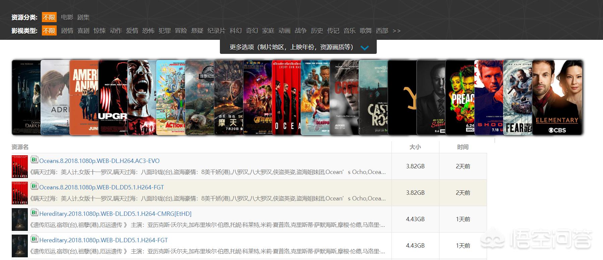Open Hereditary.2018.1080p.WEB-DL.DD5.1.H264-FGT link
The height and width of the screenshot is (260, 603).
tap(103, 240)
